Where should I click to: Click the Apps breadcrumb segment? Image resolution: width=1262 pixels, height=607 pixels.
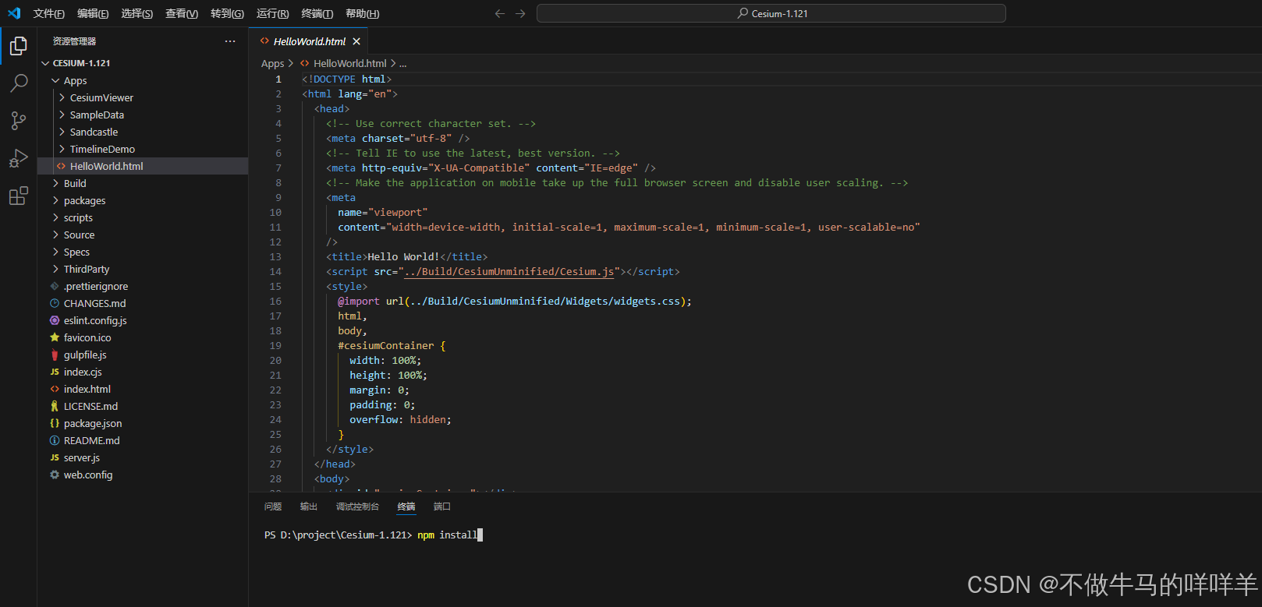coord(272,64)
